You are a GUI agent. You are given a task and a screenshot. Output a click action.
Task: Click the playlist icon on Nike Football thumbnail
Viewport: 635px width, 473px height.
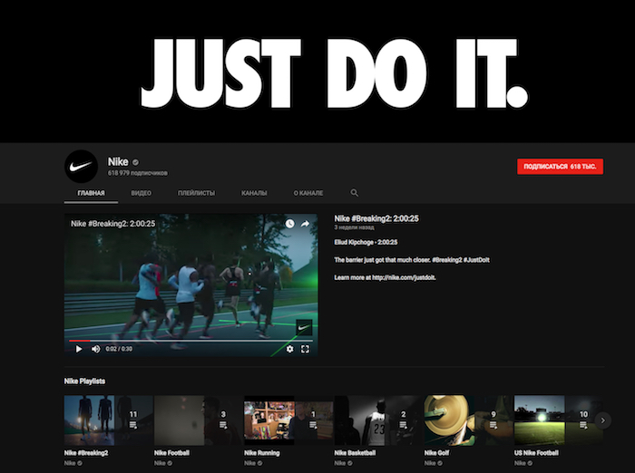[x=223, y=425]
